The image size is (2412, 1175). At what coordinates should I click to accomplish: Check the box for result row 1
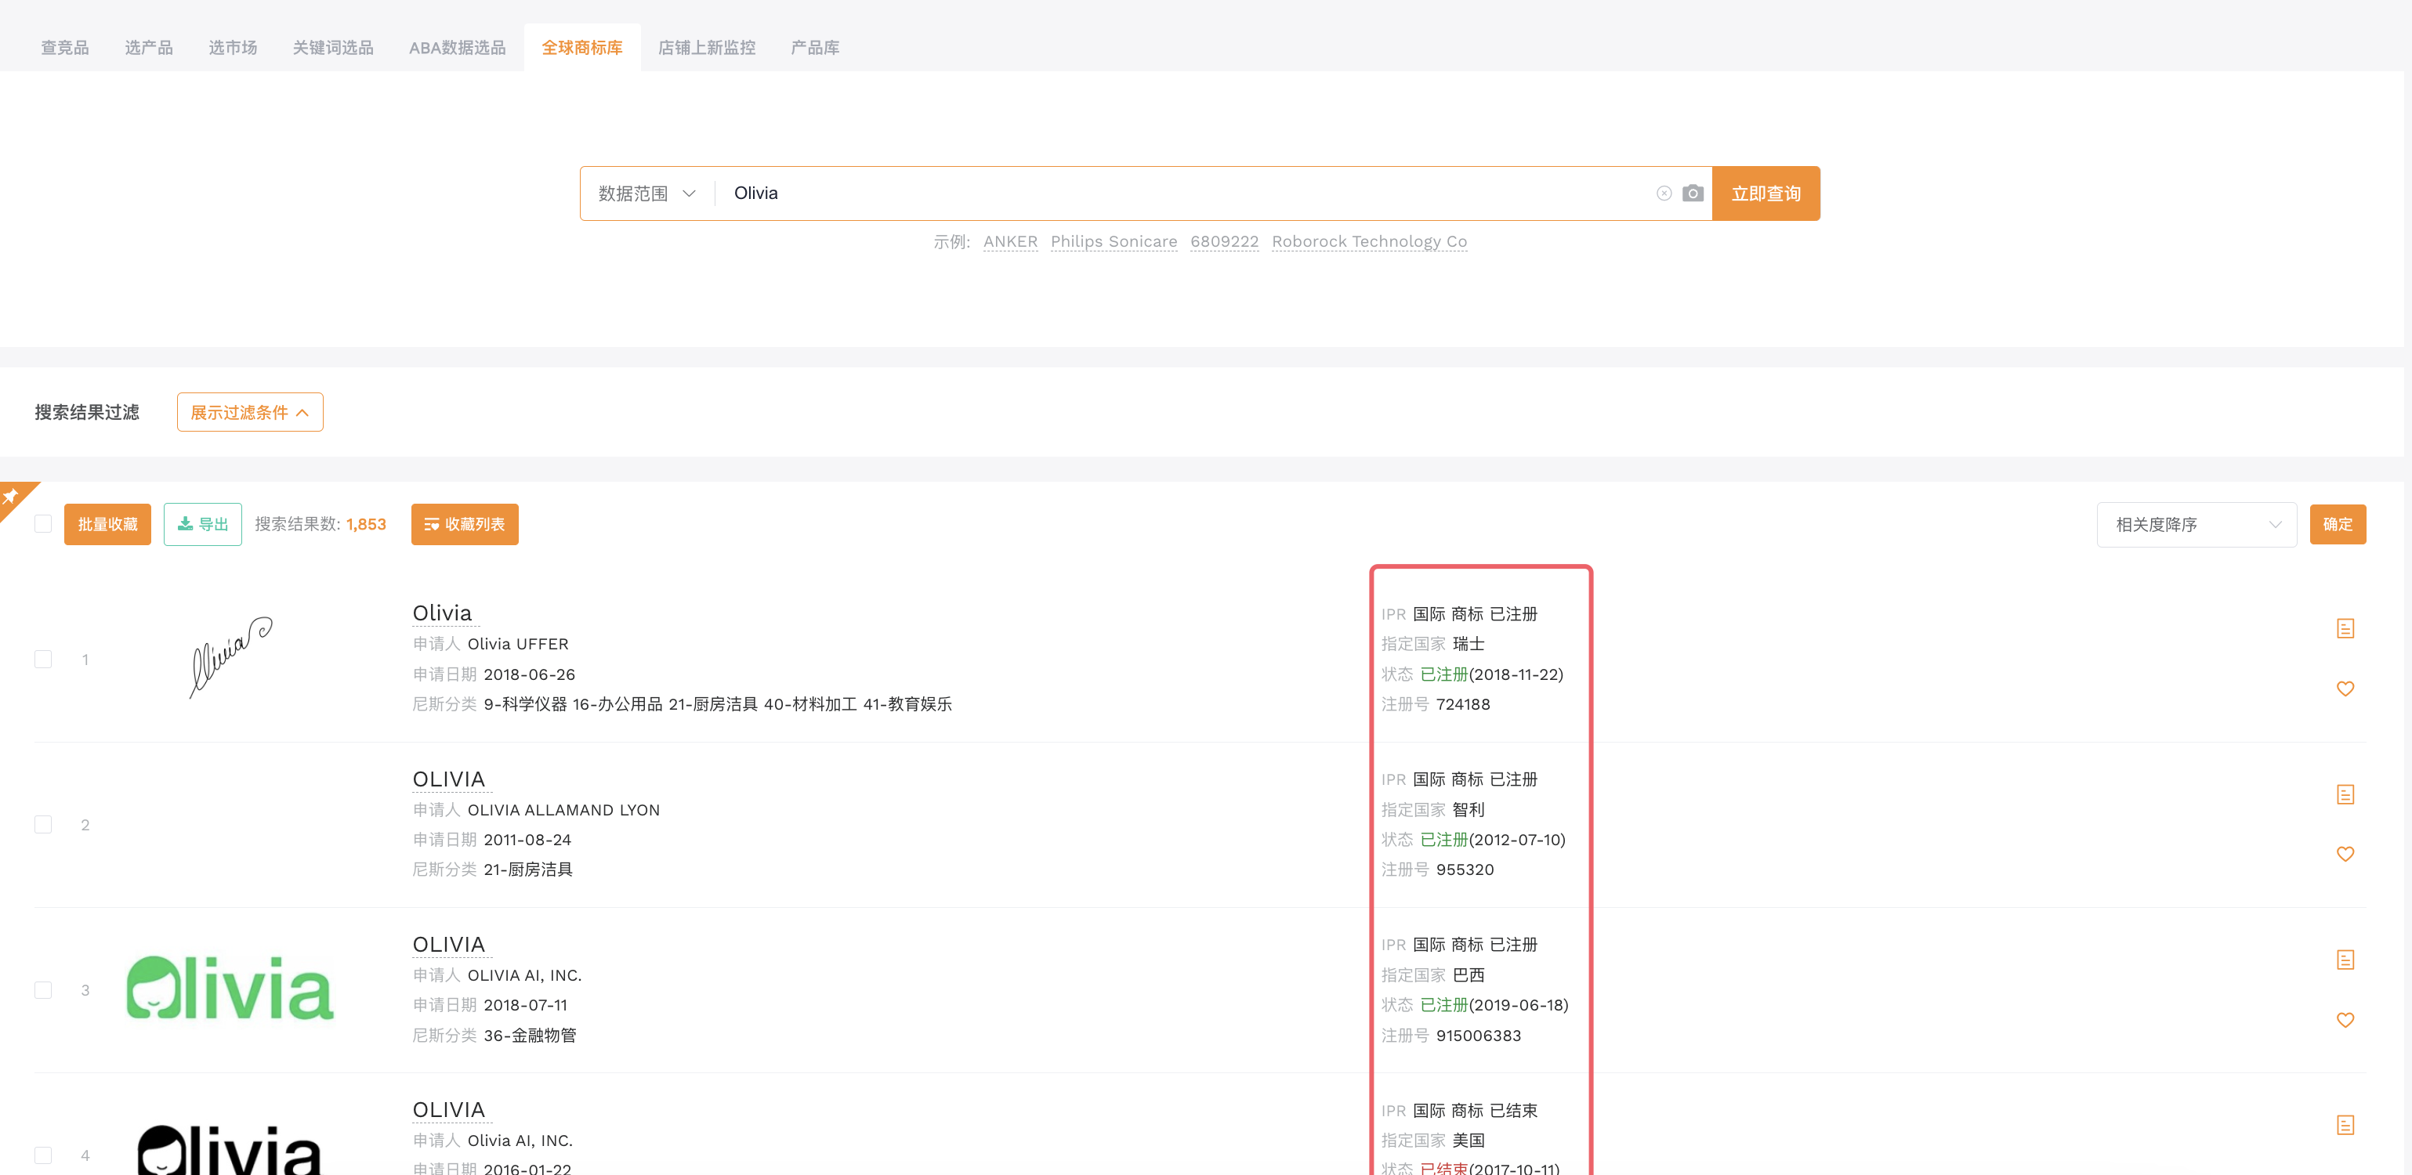tap(43, 659)
